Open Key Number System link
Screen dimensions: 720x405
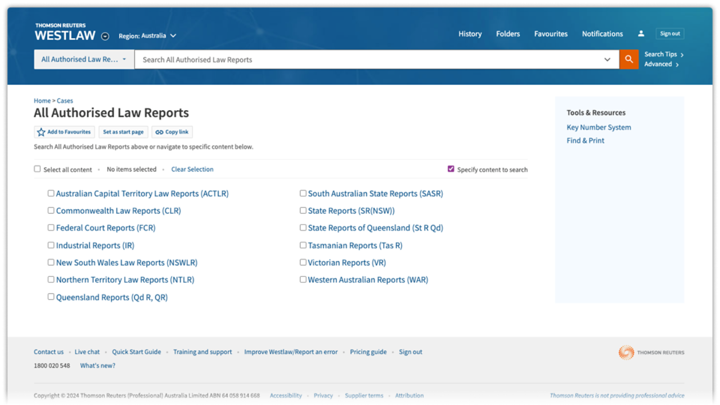(598, 128)
